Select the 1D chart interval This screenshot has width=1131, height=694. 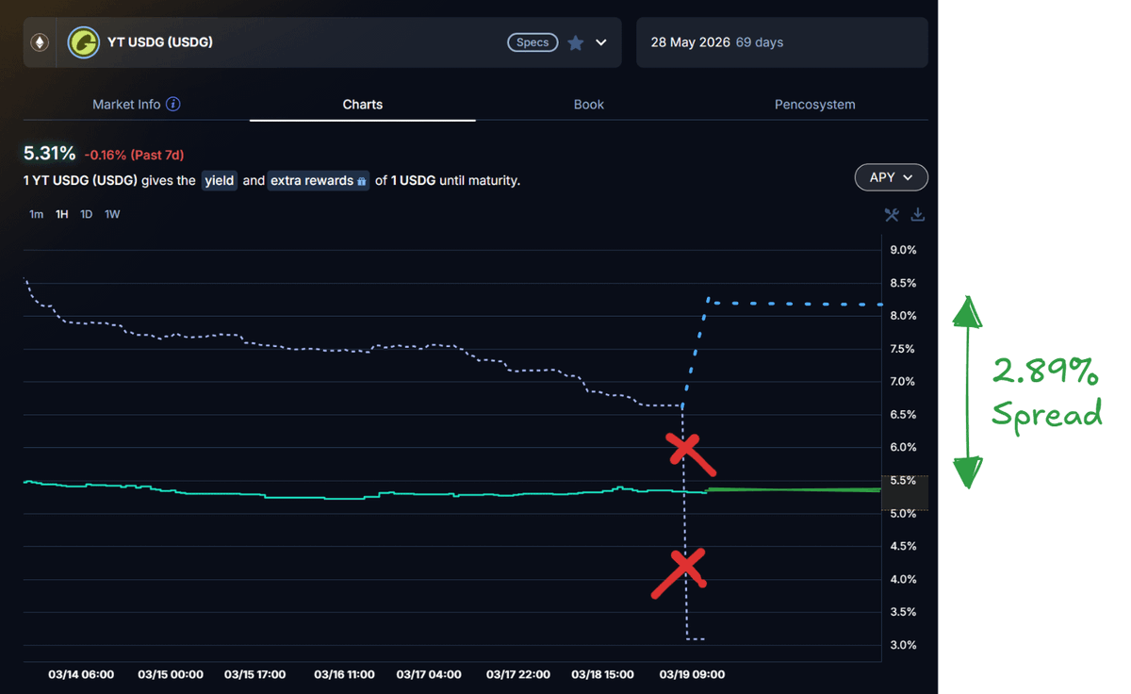86,214
